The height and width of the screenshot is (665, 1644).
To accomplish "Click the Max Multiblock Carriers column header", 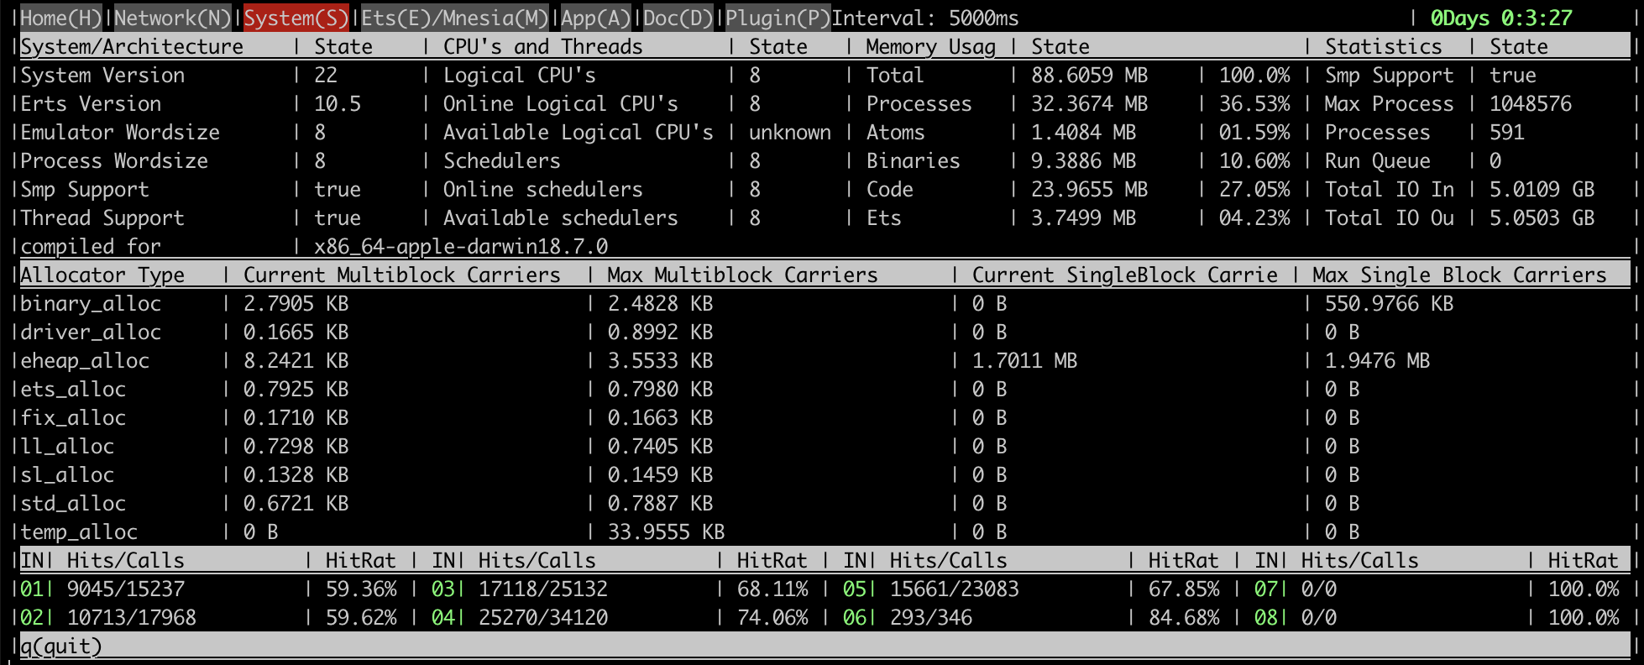I will [x=742, y=275].
